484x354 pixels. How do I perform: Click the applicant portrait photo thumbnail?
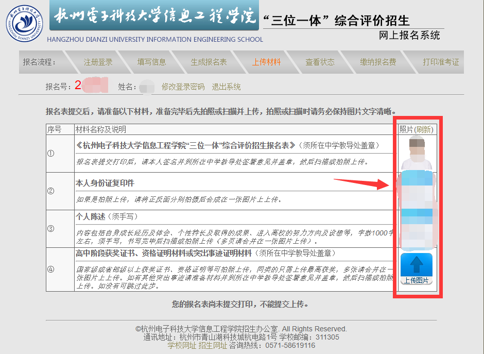417,154
